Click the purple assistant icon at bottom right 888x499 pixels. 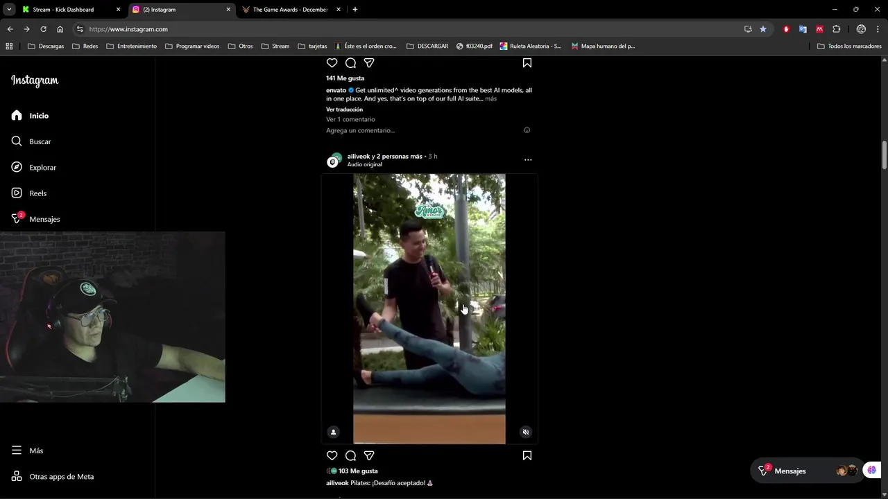tap(871, 471)
